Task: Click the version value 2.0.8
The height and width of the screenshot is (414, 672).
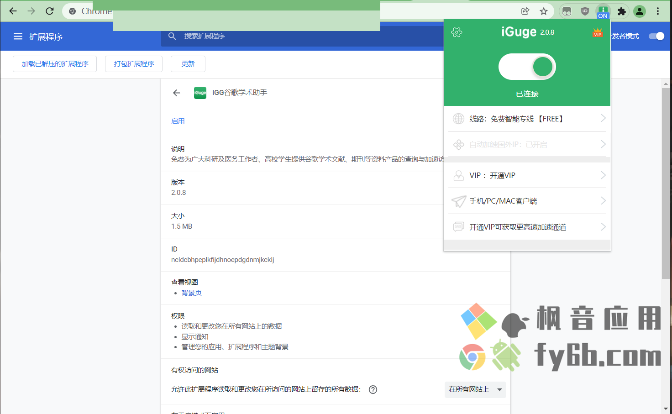Action: coord(178,193)
